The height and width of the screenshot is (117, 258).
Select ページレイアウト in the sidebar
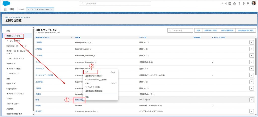[x=13, y=41]
